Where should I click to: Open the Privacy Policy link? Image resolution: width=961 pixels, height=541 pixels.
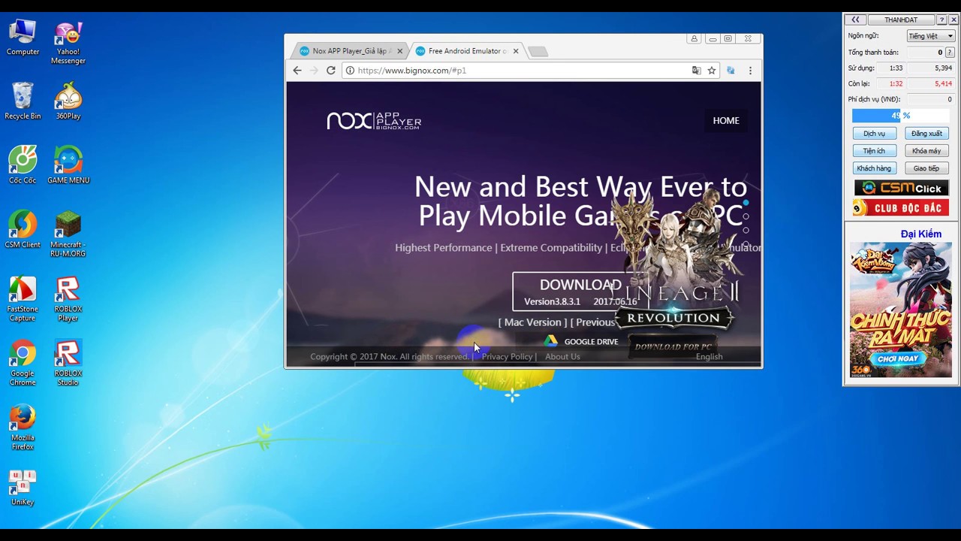507,357
